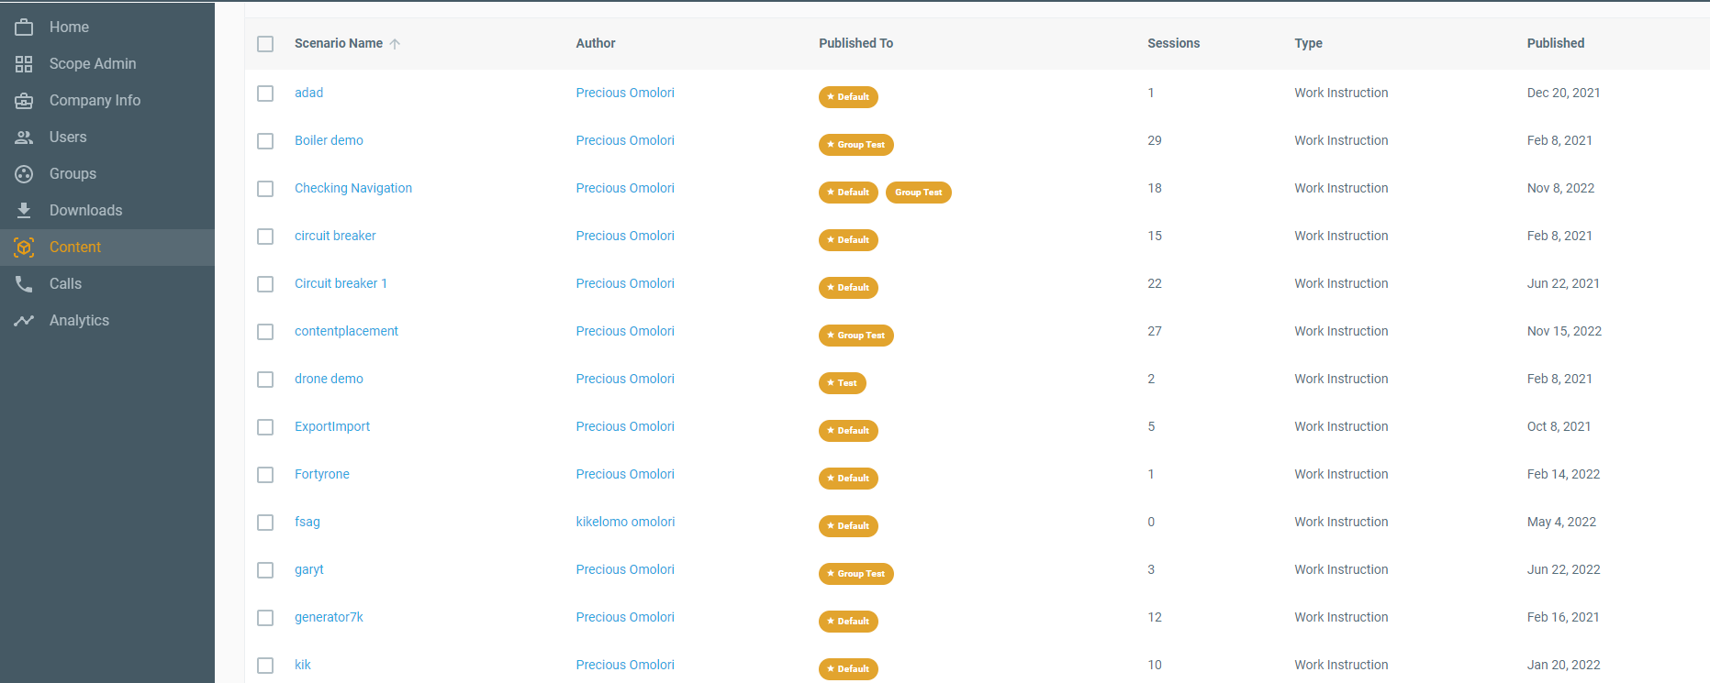1710x683 pixels.
Task: Click the Group Test badge on contentplacement row
Action: click(x=855, y=336)
